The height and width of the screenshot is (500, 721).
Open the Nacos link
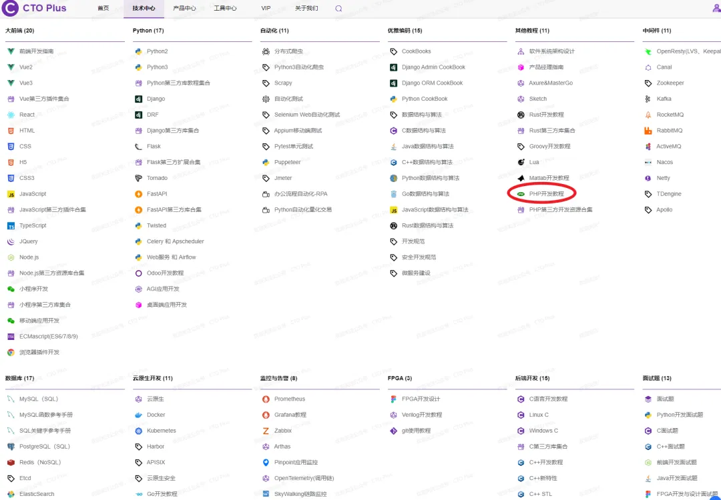tap(664, 162)
